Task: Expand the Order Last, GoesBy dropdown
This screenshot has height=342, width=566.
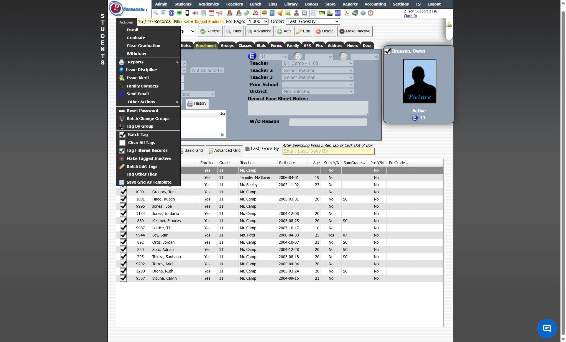Action: coord(313,21)
